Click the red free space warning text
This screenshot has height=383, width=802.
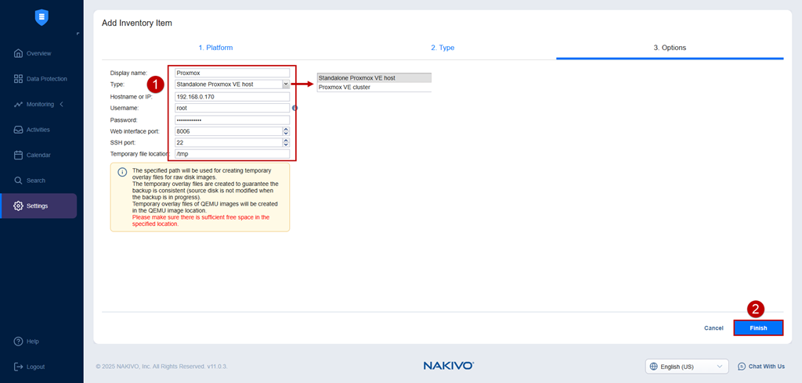[200, 220]
